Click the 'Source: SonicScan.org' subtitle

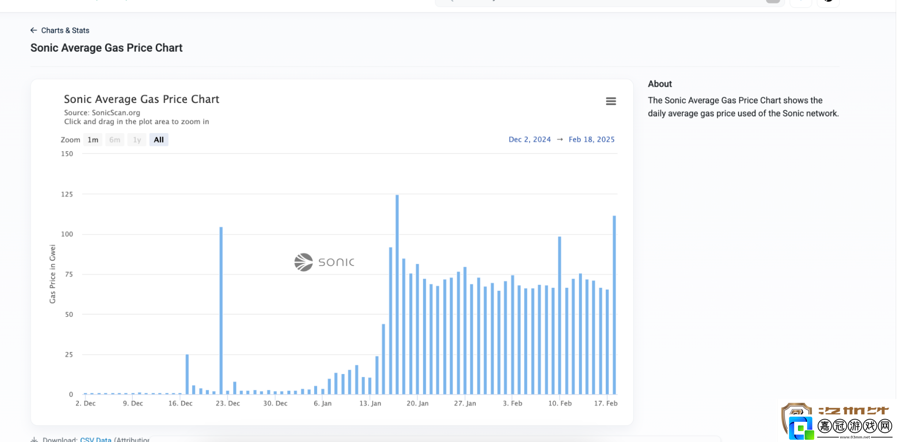point(102,113)
